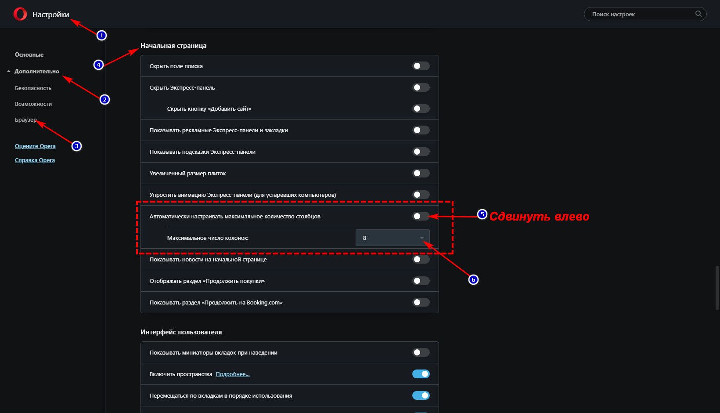Disable tab cycling in usage order switch
The image size is (720, 413).
click(x=421, y=395)
